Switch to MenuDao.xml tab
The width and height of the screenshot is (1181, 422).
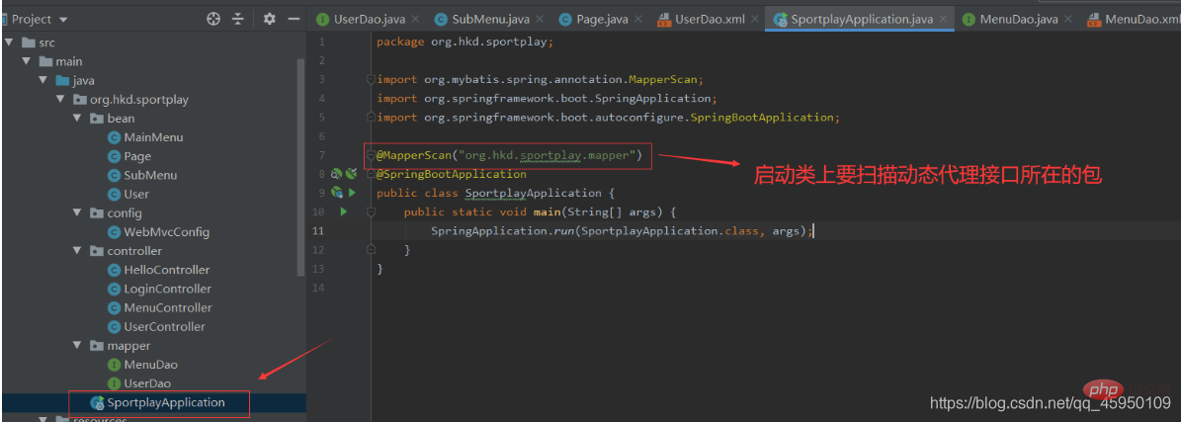pos(1133,20)
